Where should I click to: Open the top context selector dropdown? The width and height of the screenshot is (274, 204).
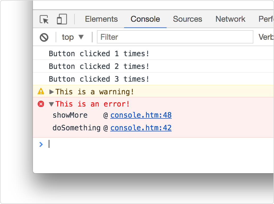point(73,37)
